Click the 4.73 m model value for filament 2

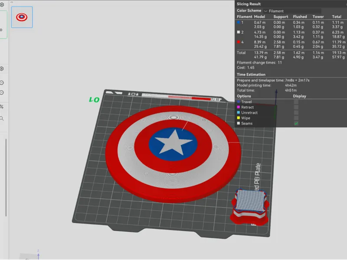point(259,32)
